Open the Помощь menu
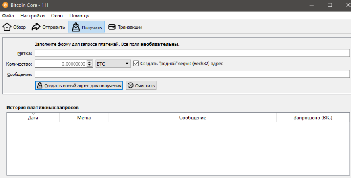 click(79, 16)
